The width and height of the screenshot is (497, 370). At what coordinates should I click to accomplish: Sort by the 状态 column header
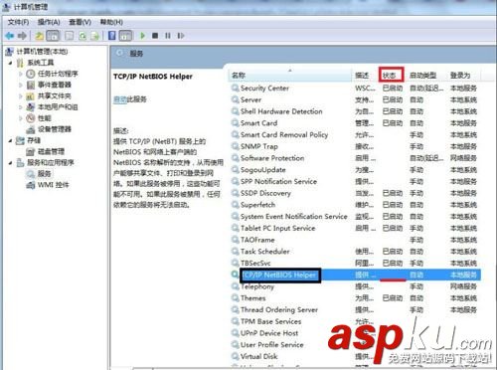click(392, 76)
